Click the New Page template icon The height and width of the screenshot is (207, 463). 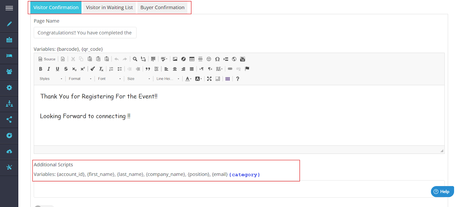[63, 59]
